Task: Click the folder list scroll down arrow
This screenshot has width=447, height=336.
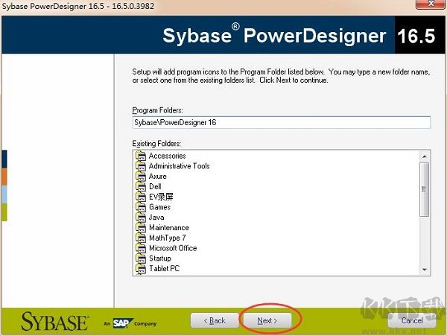Action: tap(425, 269)
